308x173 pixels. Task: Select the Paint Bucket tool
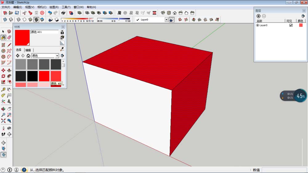tap(3, 37)
